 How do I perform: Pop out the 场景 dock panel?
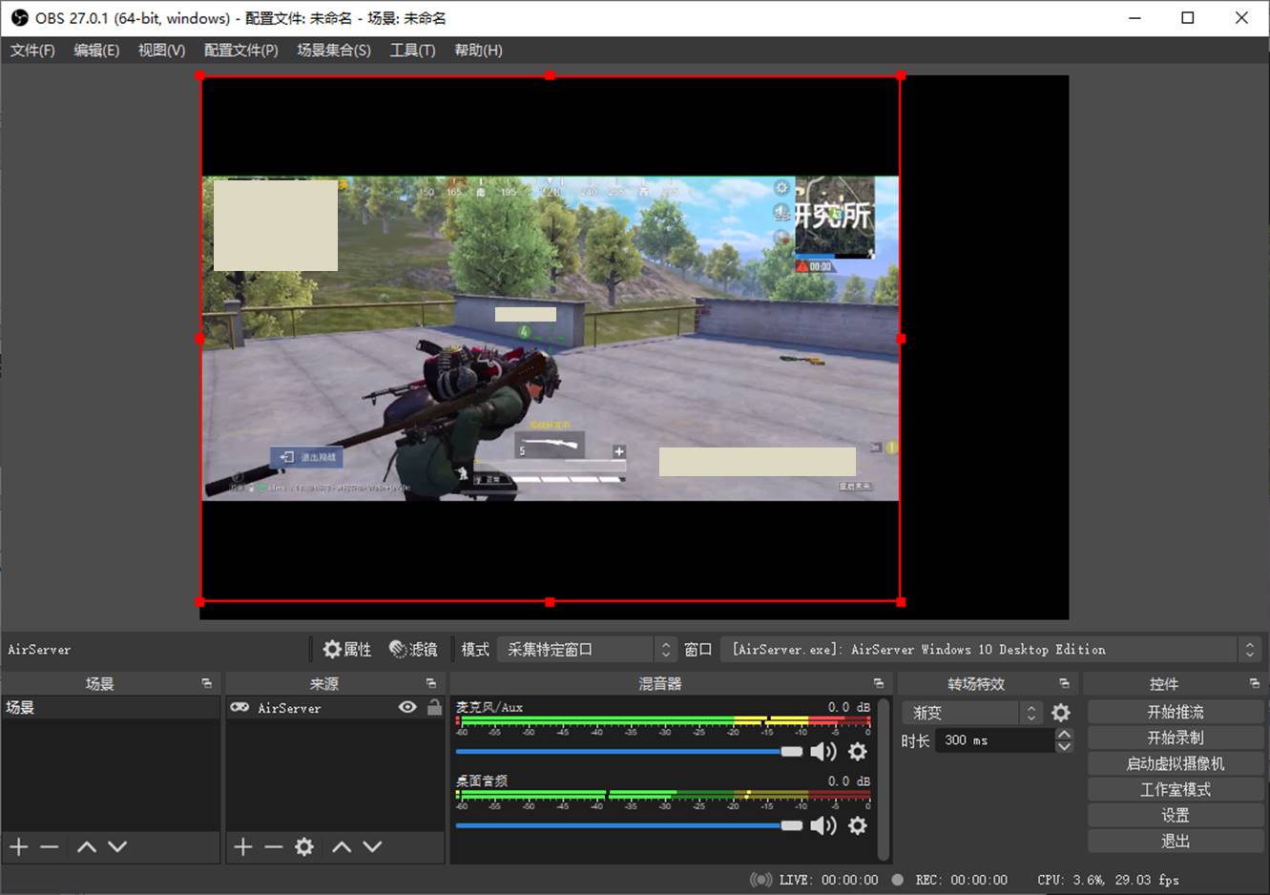(206, 684)
